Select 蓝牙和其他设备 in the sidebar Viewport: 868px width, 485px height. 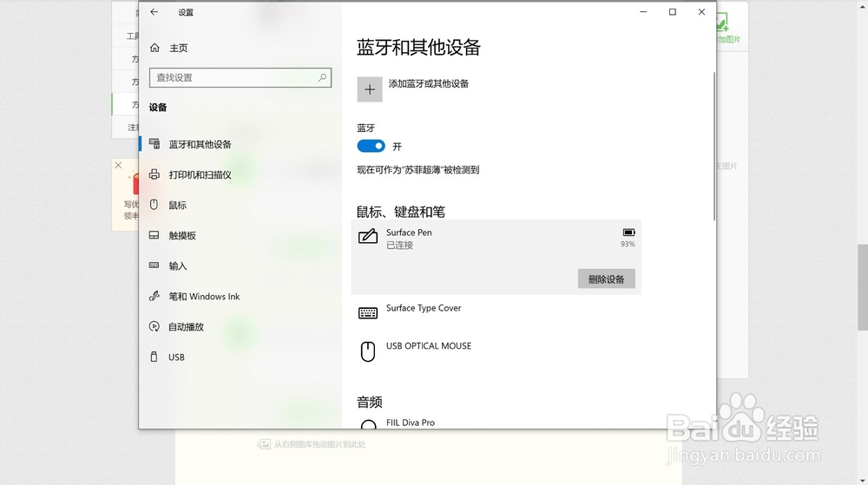point(240,144)
